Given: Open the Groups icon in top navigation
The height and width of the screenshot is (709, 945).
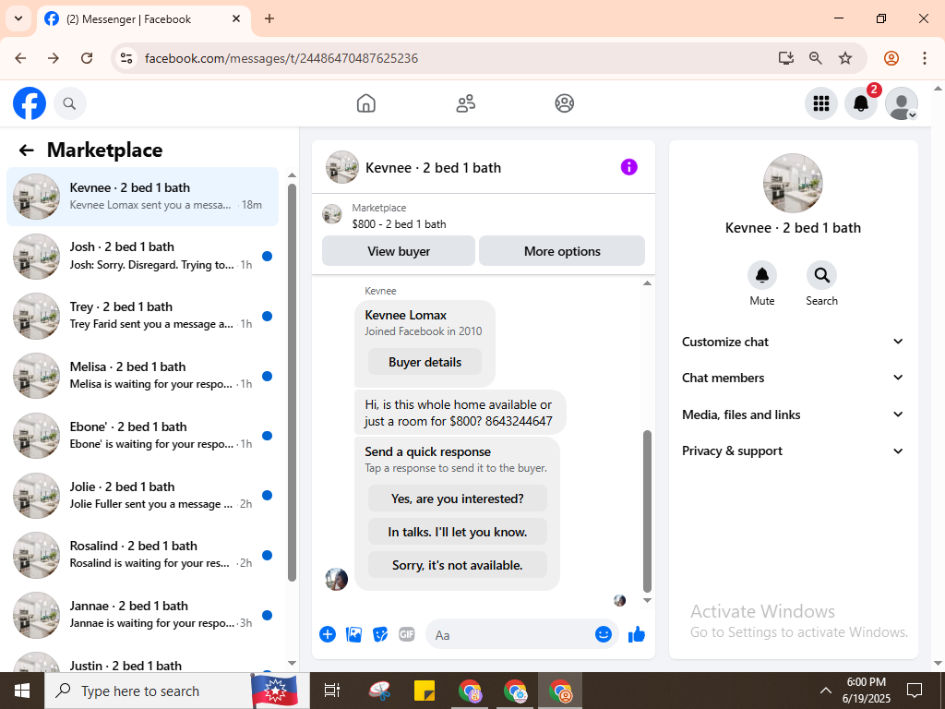Looking at the screenshot, I should [564, 103].
